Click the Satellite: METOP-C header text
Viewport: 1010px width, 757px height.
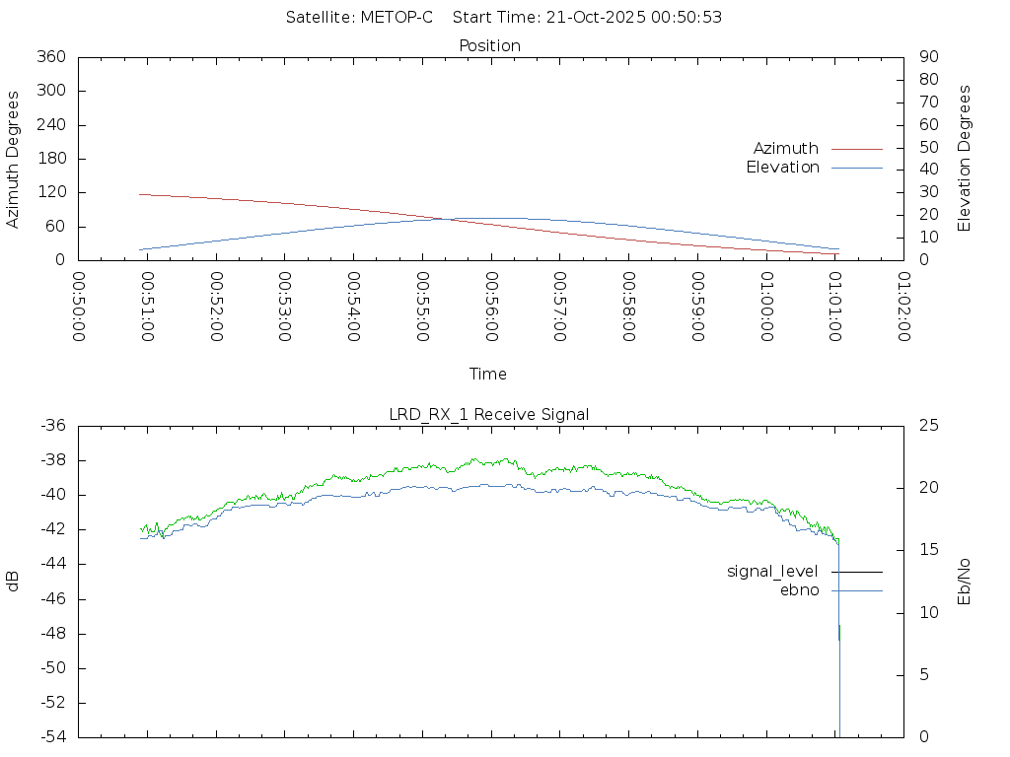click(x=359, y=18)
